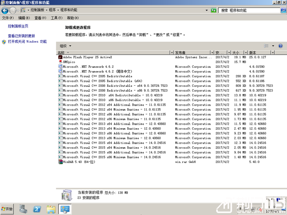Select Microsoft .NET Framework 4.6.2 icon

pos(60,67)
